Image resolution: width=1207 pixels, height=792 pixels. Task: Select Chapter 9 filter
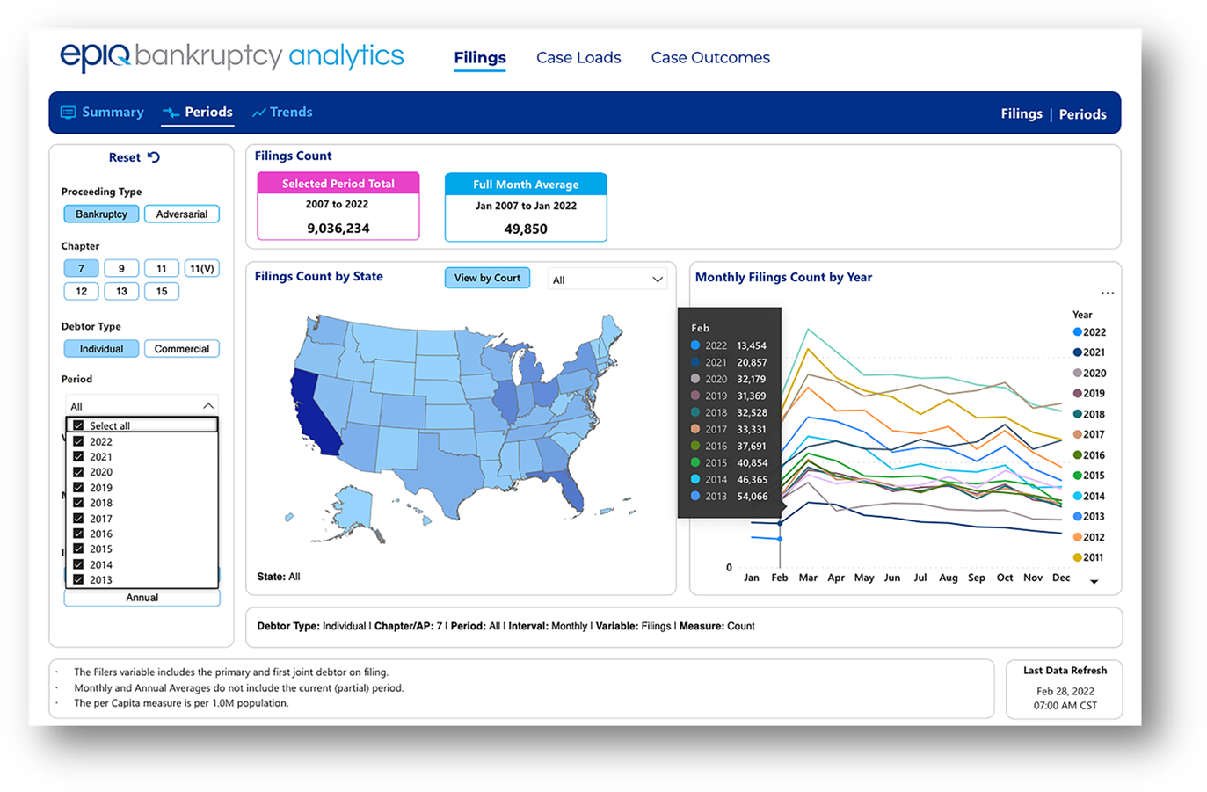(x=121, y=268)
